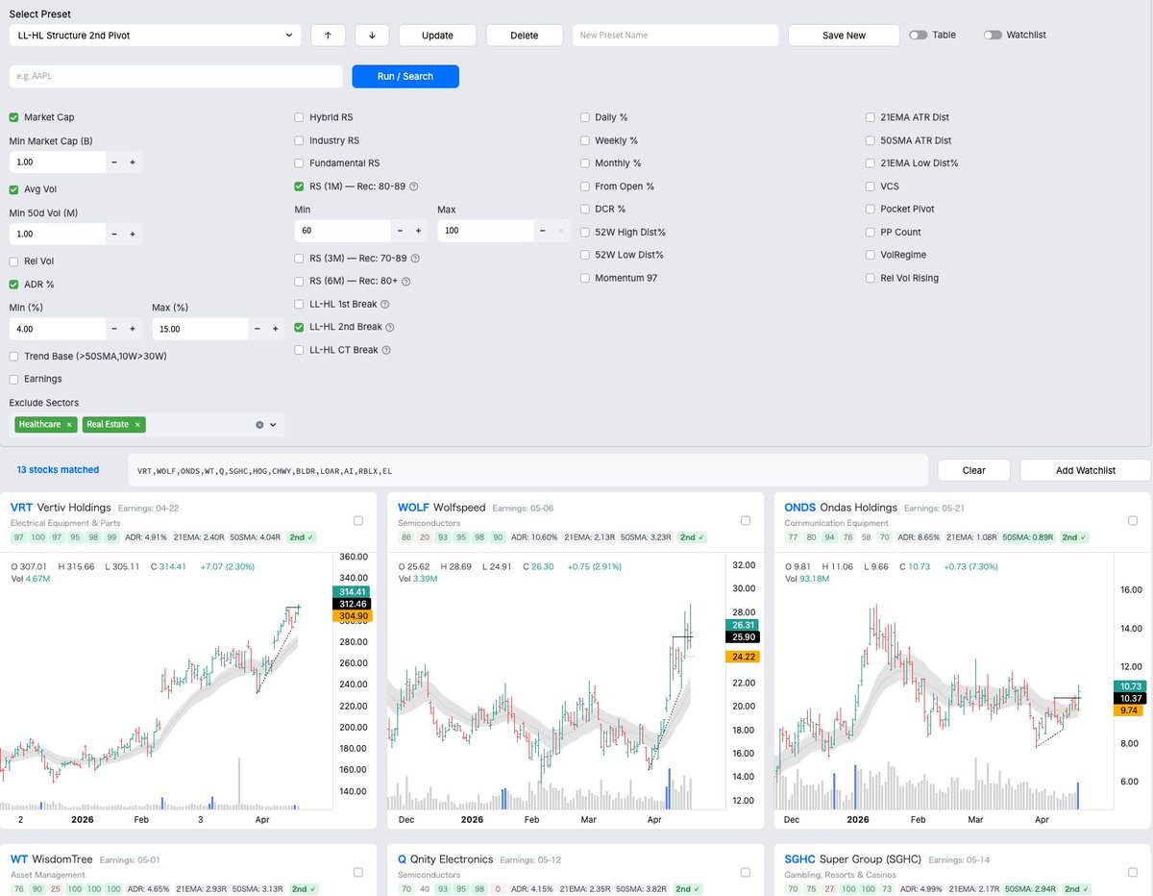Image resolution: width=1153 pixels, height=896 pixels.
Task: Enable Trend Base filter checkbox
Action: coord(13,357)
